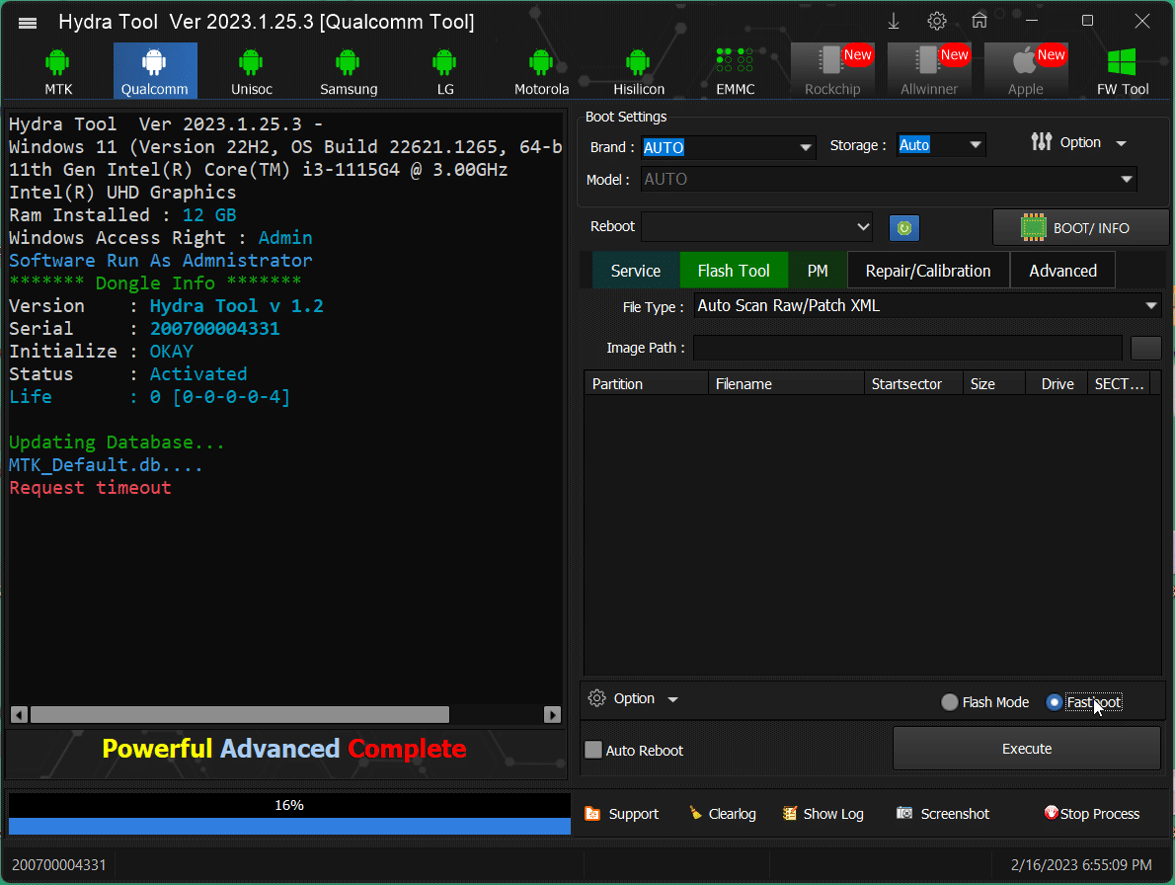Click the 16% progress bar
The width and height of the screenshot is (1175, 885).
click(289, 814)
